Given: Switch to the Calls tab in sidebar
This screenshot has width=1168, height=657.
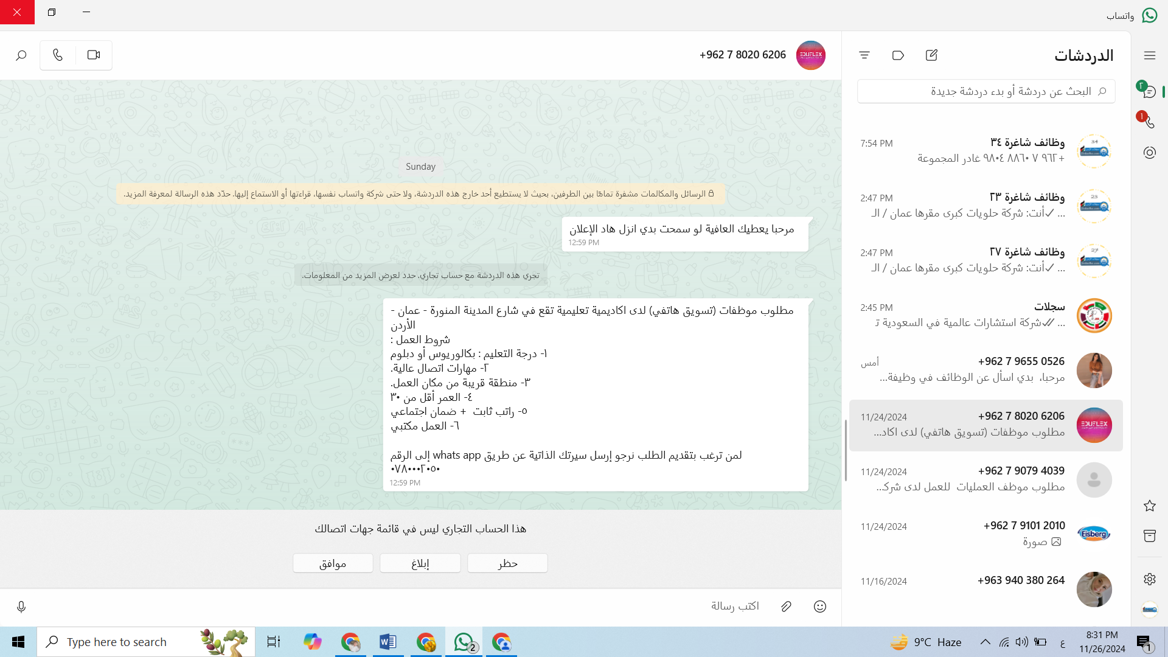Looking at the screenshot, I should [1149, 122].
